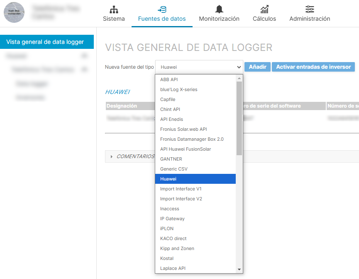
Task: Click the profile avatar thumbnail
Action: click(14, 12)
